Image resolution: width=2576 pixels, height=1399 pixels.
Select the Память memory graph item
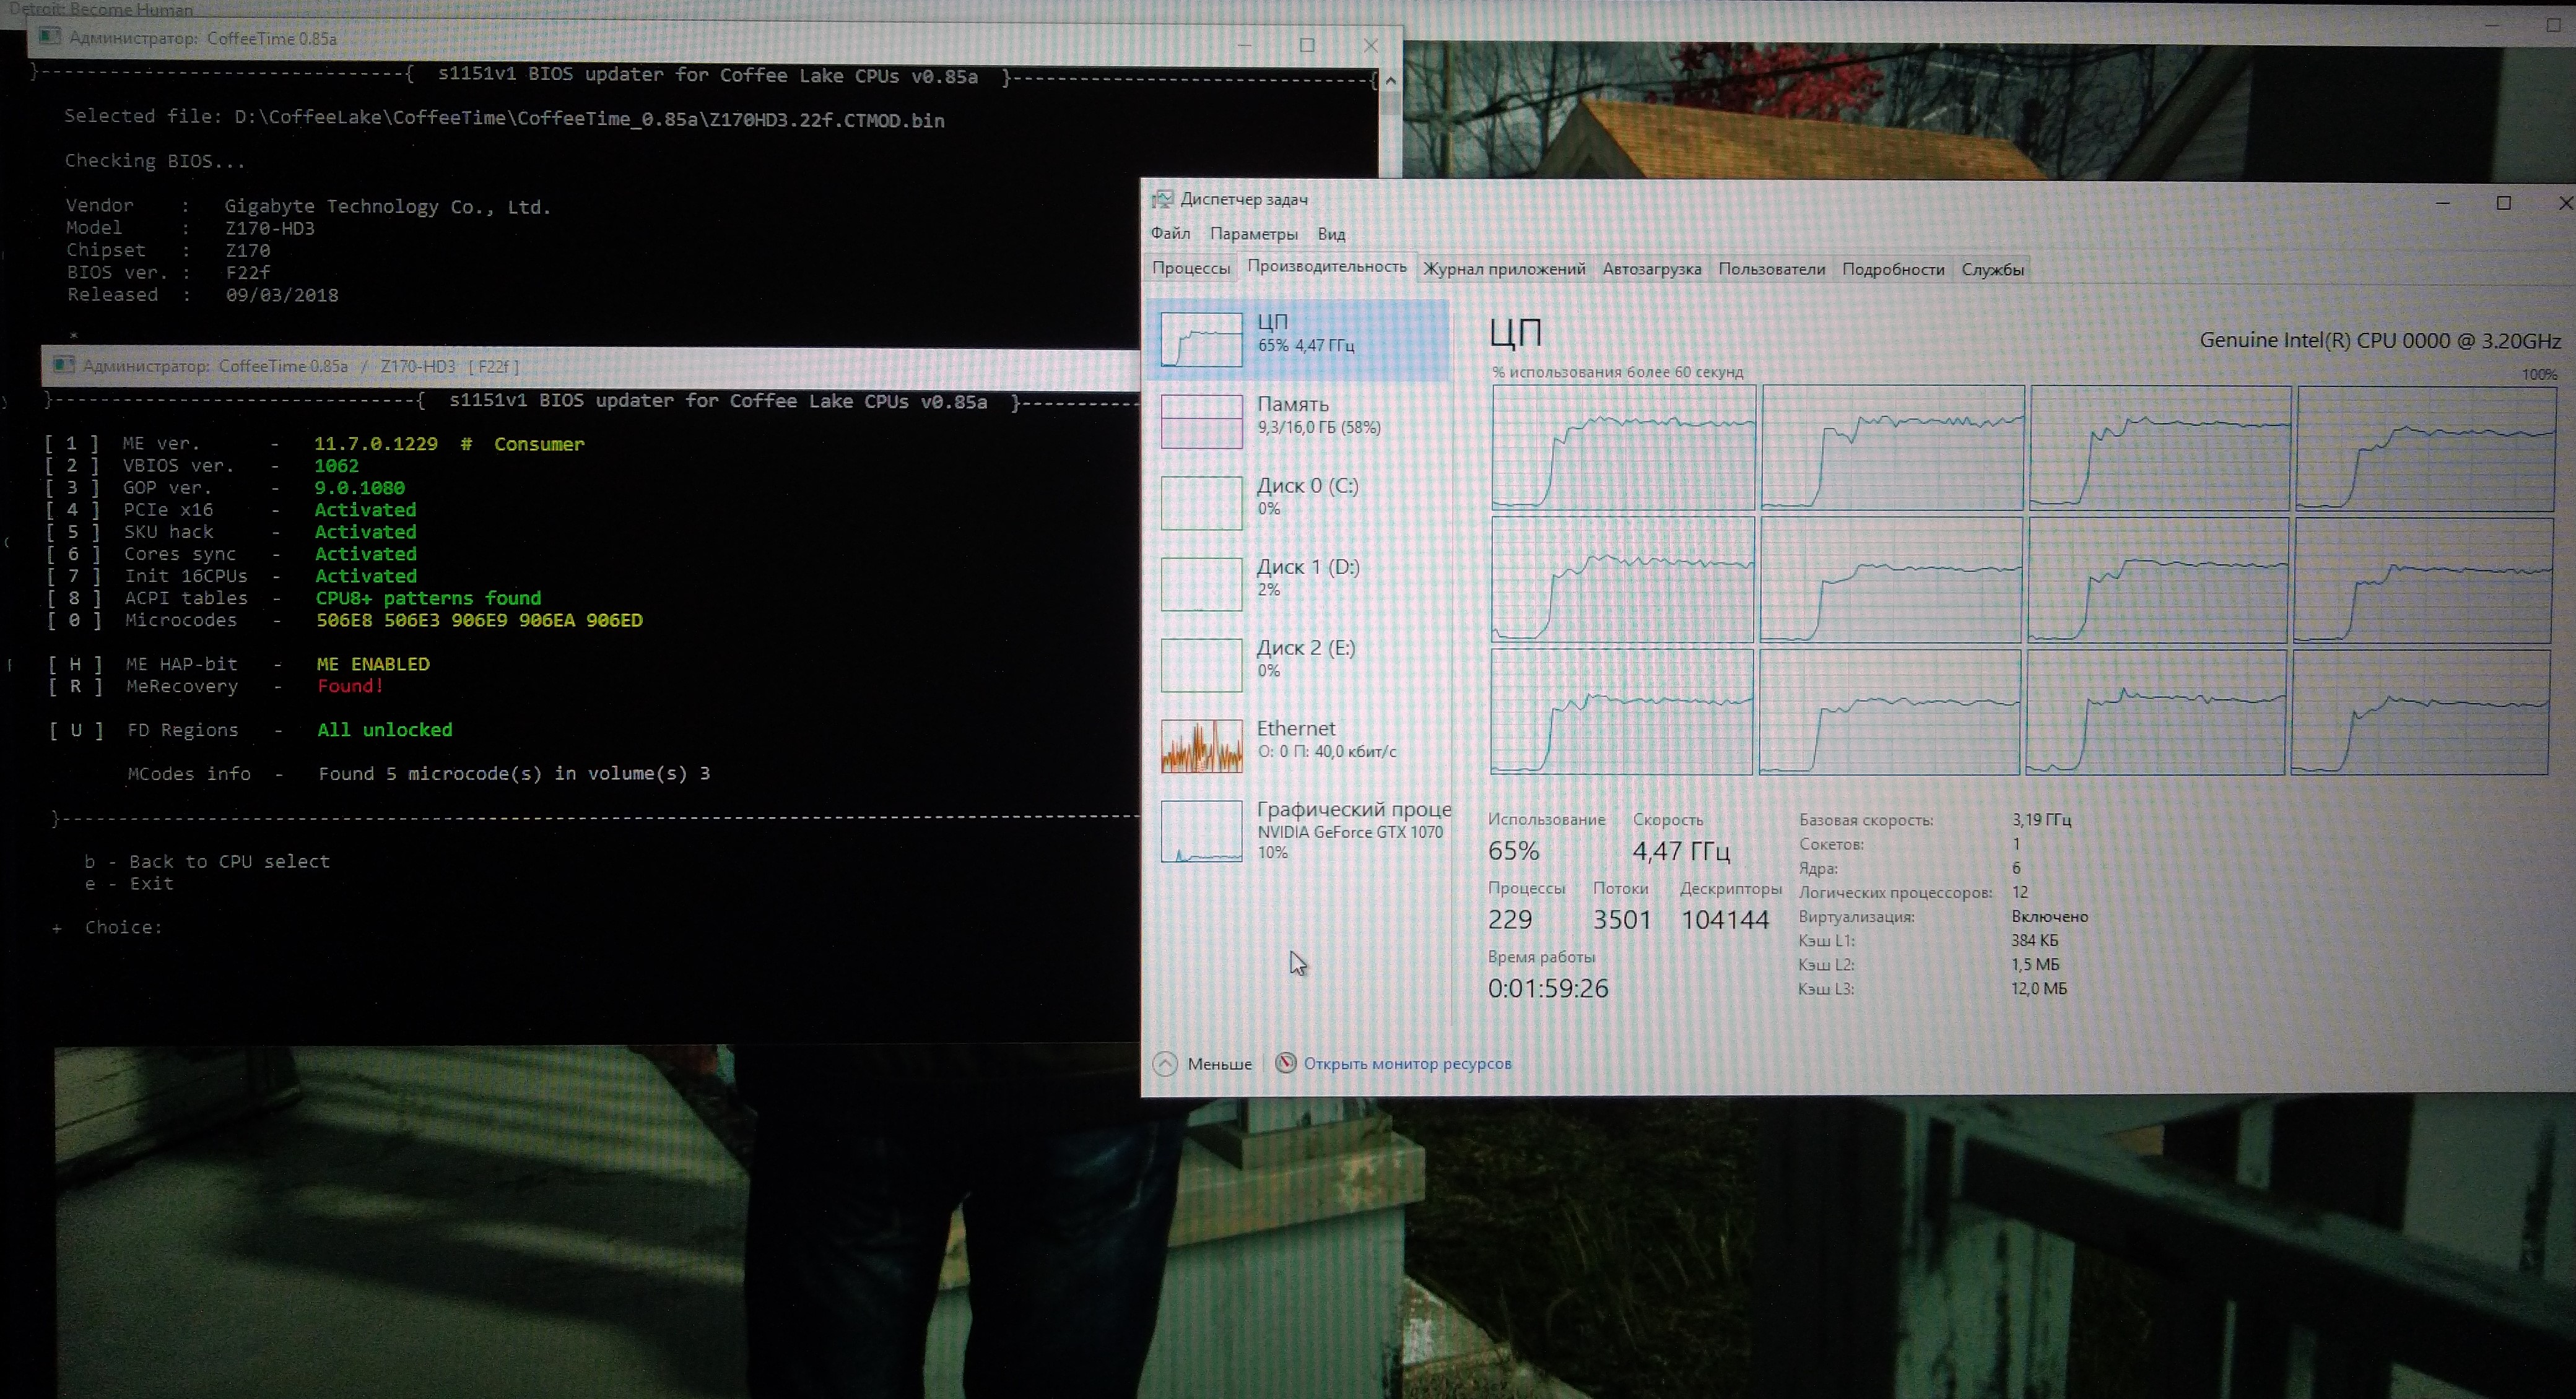(1201, 420)
